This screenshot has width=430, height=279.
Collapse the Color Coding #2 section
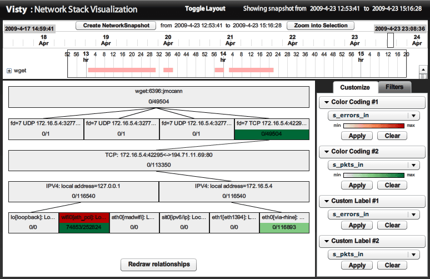(x=325, y=151)
